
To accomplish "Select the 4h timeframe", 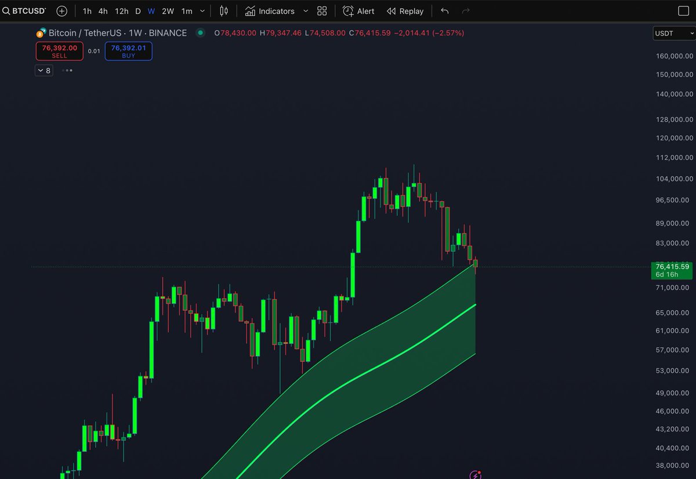I will point(103,11).
